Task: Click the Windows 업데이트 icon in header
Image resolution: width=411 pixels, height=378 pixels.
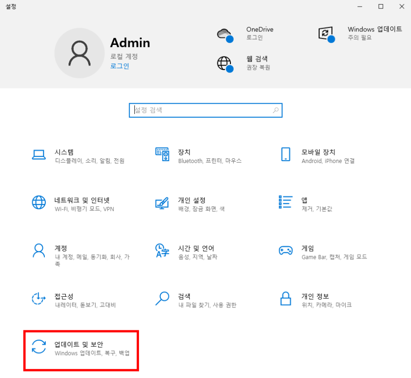Action: [x=327, y=35]
